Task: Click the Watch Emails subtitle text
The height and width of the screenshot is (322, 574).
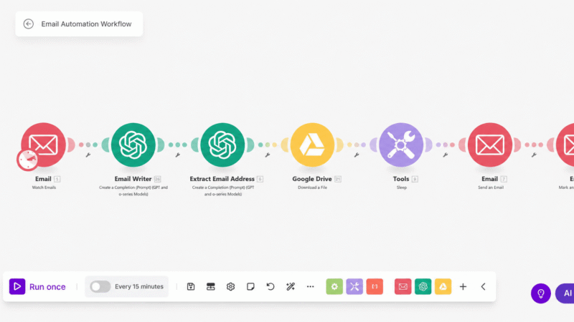Action: (x=44, y=187)
